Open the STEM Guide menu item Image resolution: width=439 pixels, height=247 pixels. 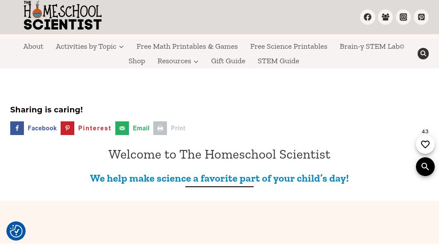(278, 61)
